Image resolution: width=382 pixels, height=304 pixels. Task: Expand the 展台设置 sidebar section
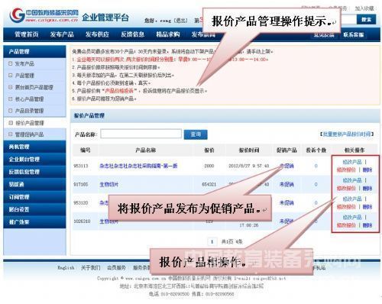click(x=34, y=209)
